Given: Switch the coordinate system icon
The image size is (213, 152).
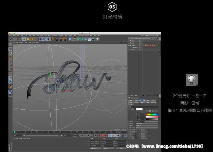Looking at the screenshot, I should (53, 39).
